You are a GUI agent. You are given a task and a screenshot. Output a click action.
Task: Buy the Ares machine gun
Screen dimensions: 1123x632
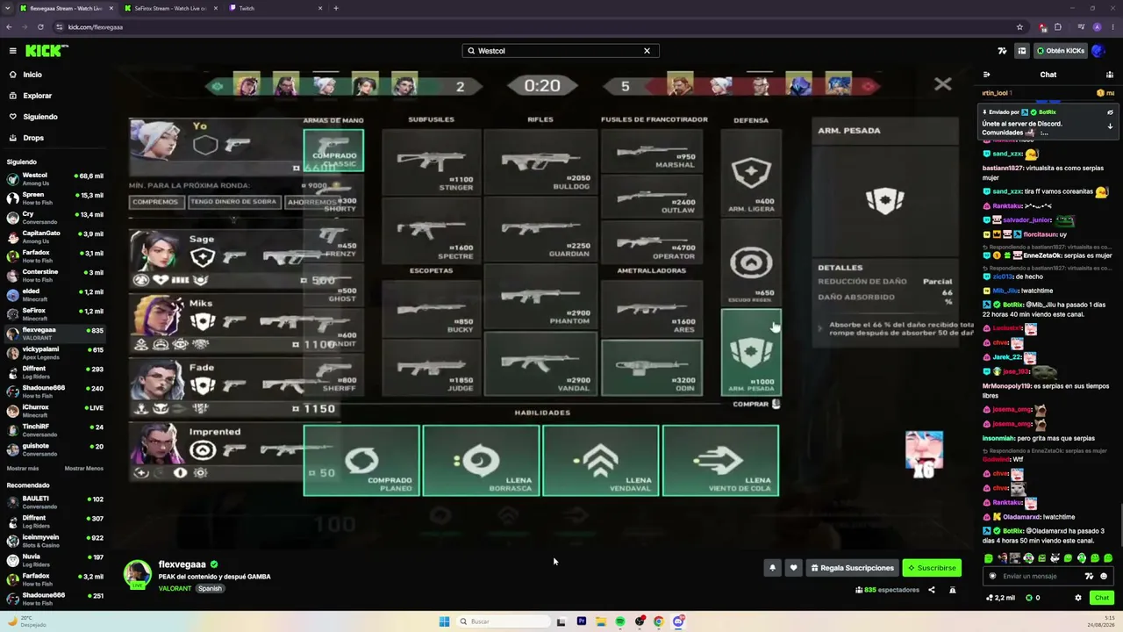pyautogui.click(x=652, y=307)
